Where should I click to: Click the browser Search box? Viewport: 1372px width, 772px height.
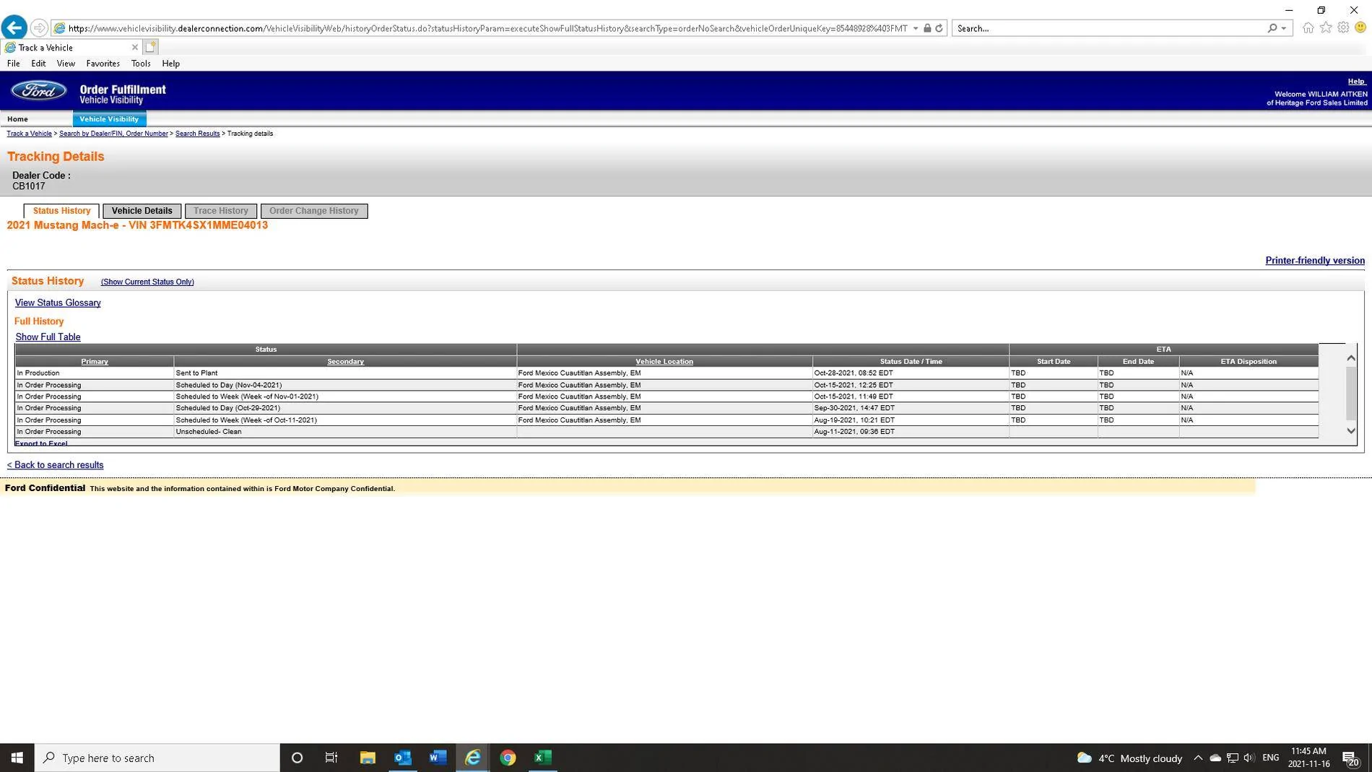click(x=1108, y=28)
